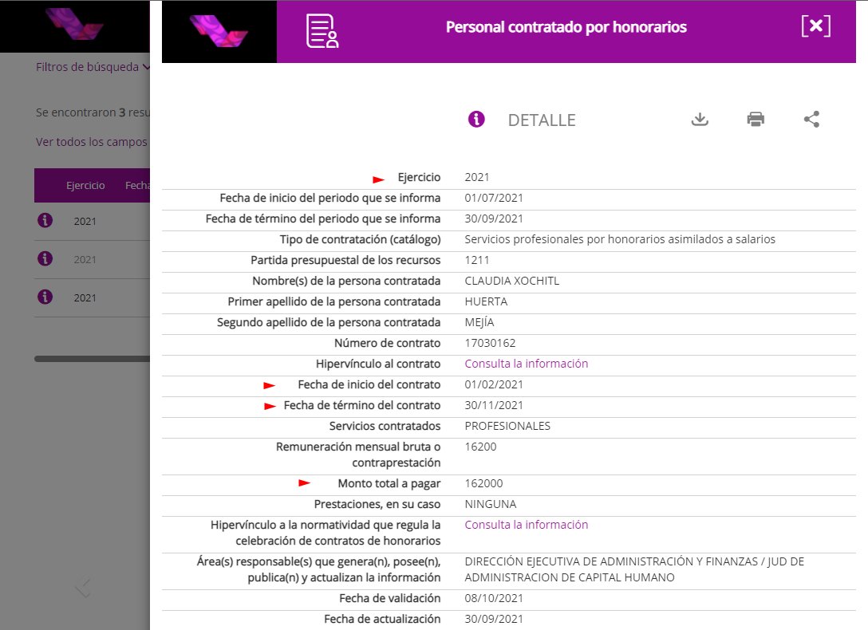Image resolution: width=868 pixels, height=630 pixels.
Task: Expand Filtros de búsqueda
Action: 93,67
